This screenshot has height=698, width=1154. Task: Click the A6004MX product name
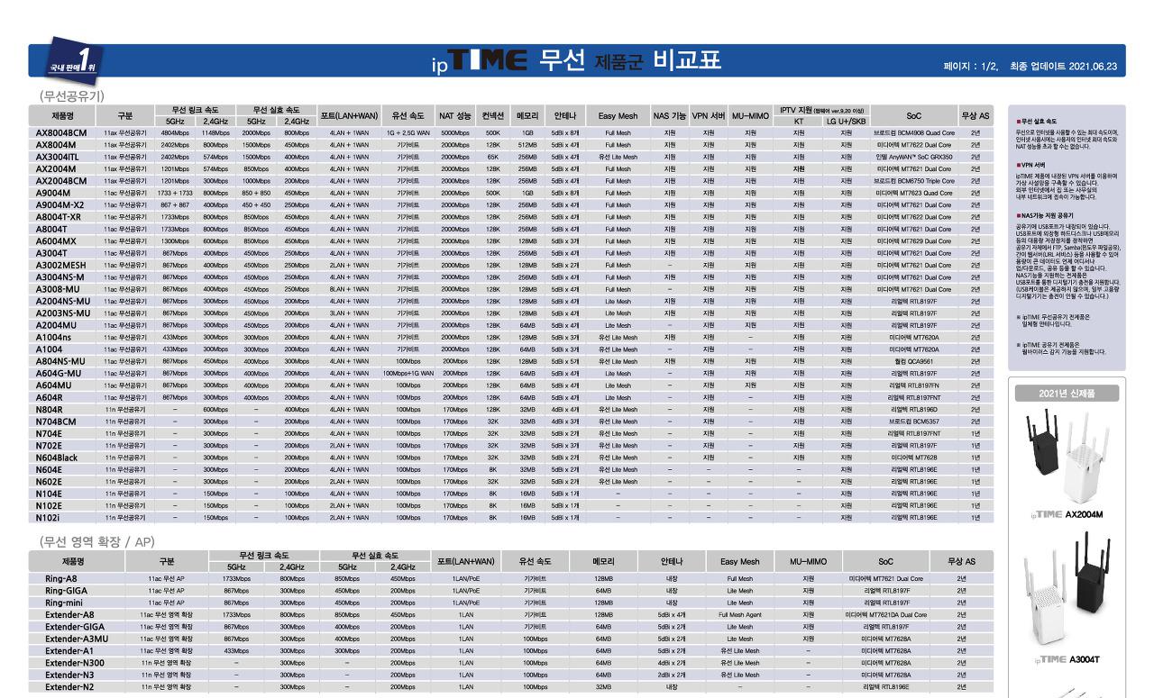pos(56,240)
